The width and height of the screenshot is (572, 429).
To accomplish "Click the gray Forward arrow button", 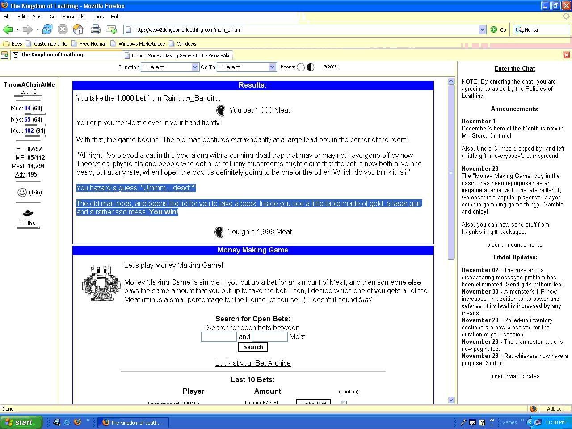I will click(28, 30).
